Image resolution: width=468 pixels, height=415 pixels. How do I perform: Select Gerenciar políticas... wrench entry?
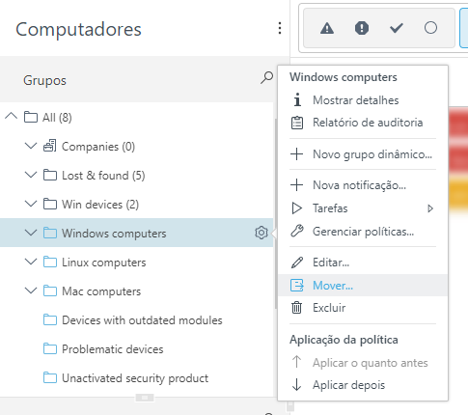pyautogui.click(x=363, y=232)
